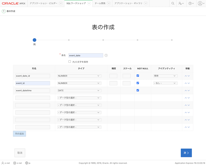This screenshot has height=165, width=206.
Task: Expand アプリケーション・ビルダー menu chevron
Action: click(61, 3)
